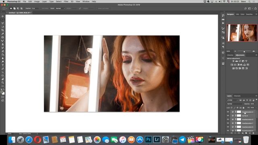Hide the Curves layer with its eye icon
258x145 pixels.
pos(228,116)
